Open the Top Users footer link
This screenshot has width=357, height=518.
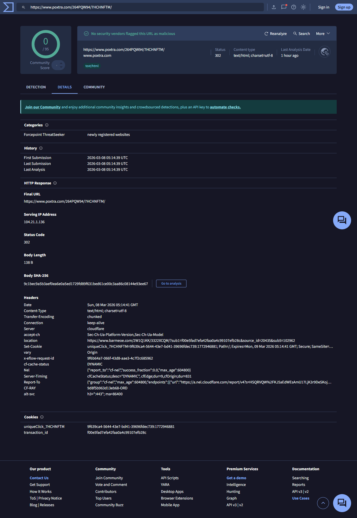(x=103, y=498)
